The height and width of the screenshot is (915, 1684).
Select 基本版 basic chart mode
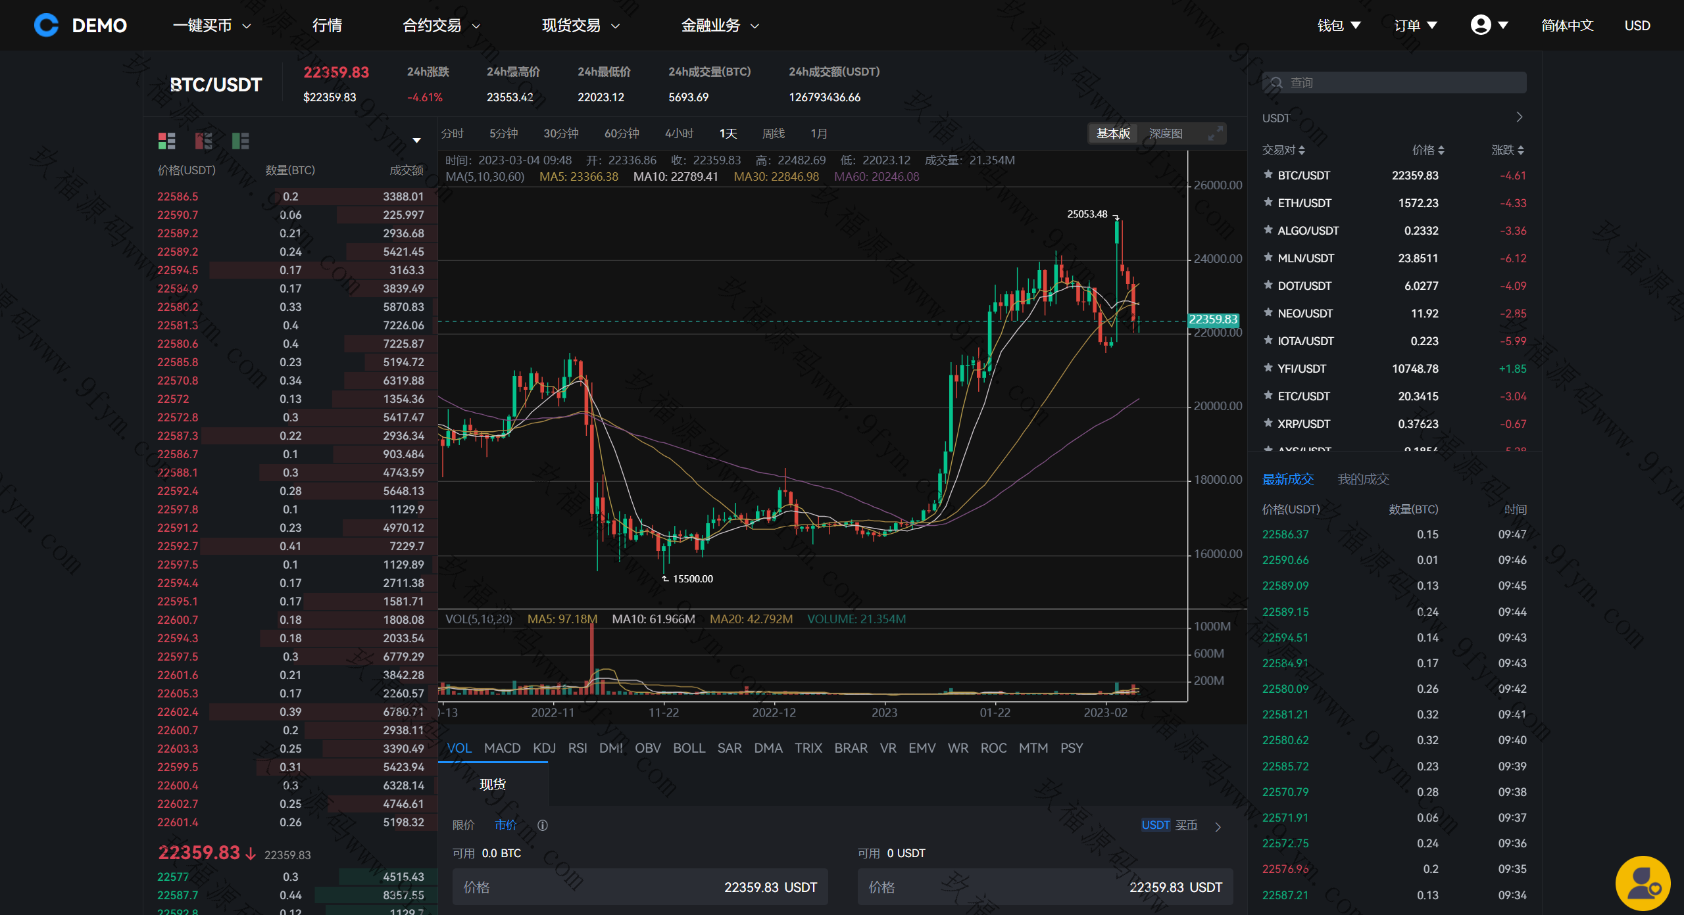(x=1113, y=133)
